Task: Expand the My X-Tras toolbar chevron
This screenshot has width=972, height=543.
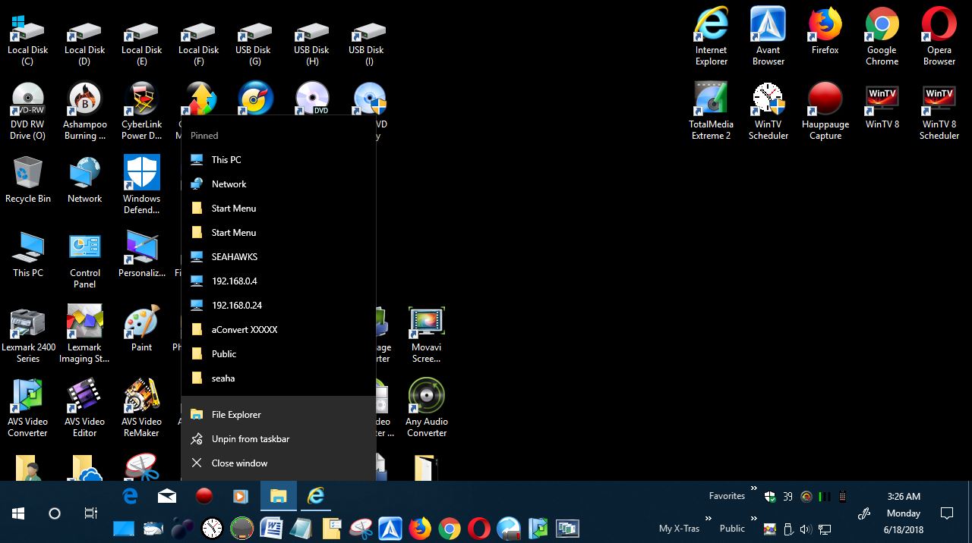Action: pyautogui.click(x=708, y=519)
